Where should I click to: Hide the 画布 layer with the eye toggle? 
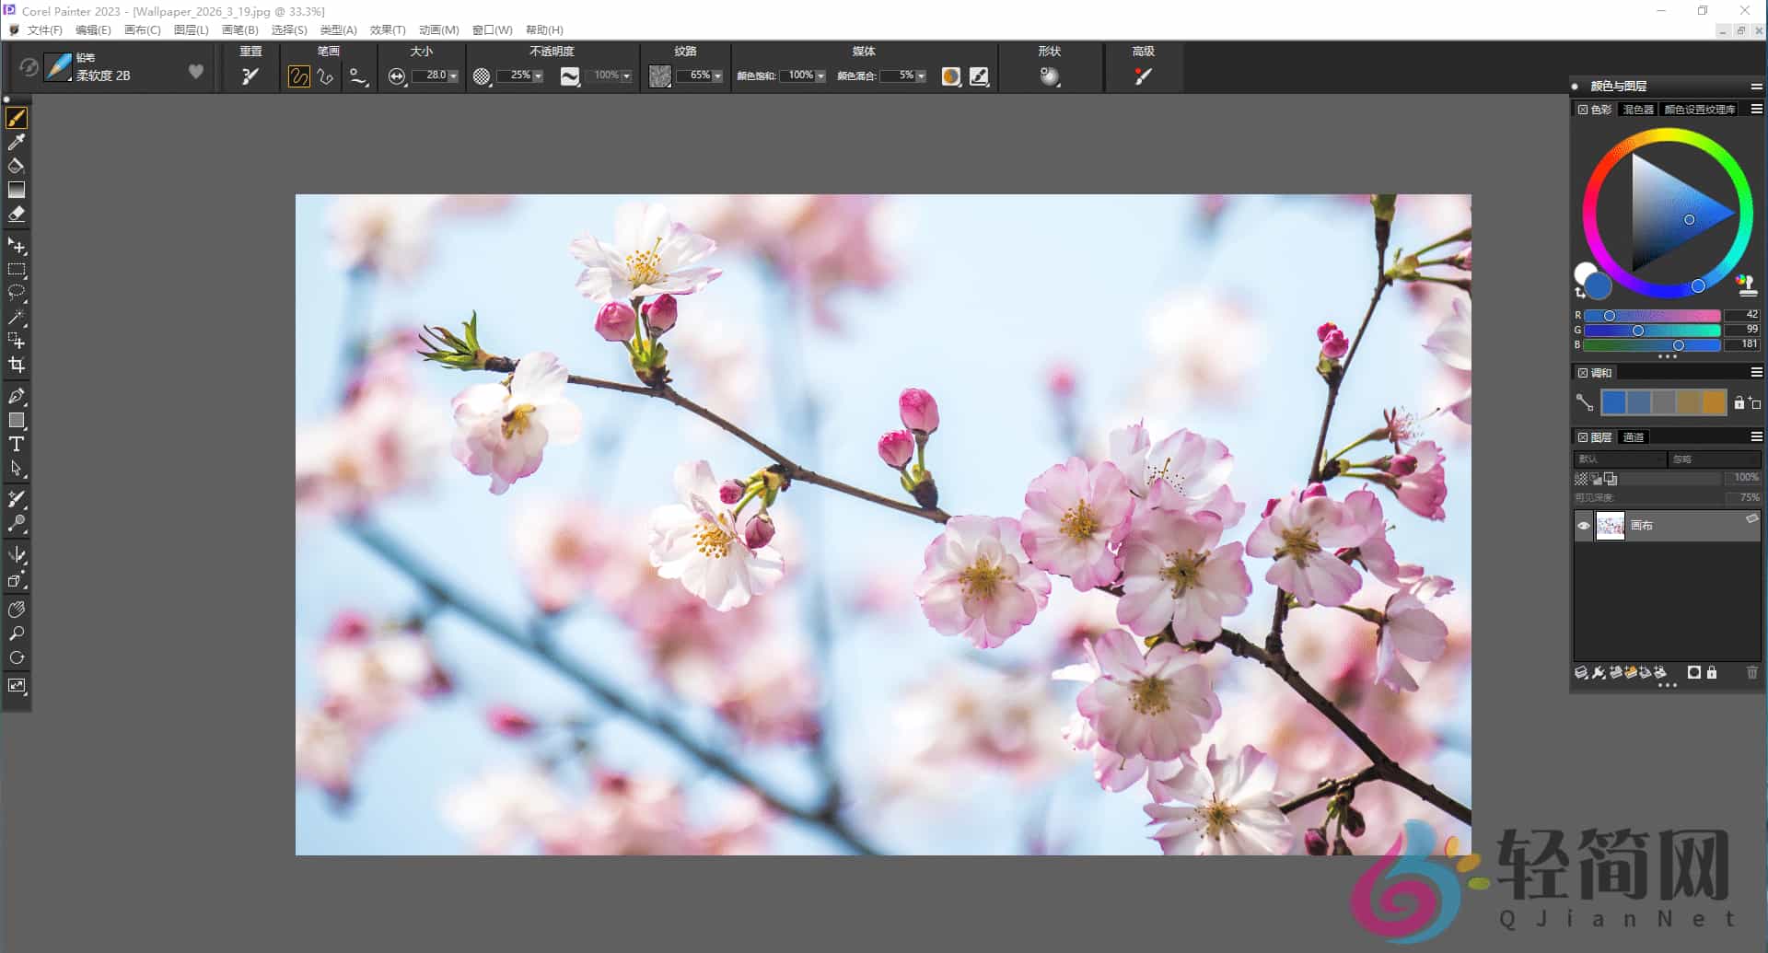point(1584,526)
